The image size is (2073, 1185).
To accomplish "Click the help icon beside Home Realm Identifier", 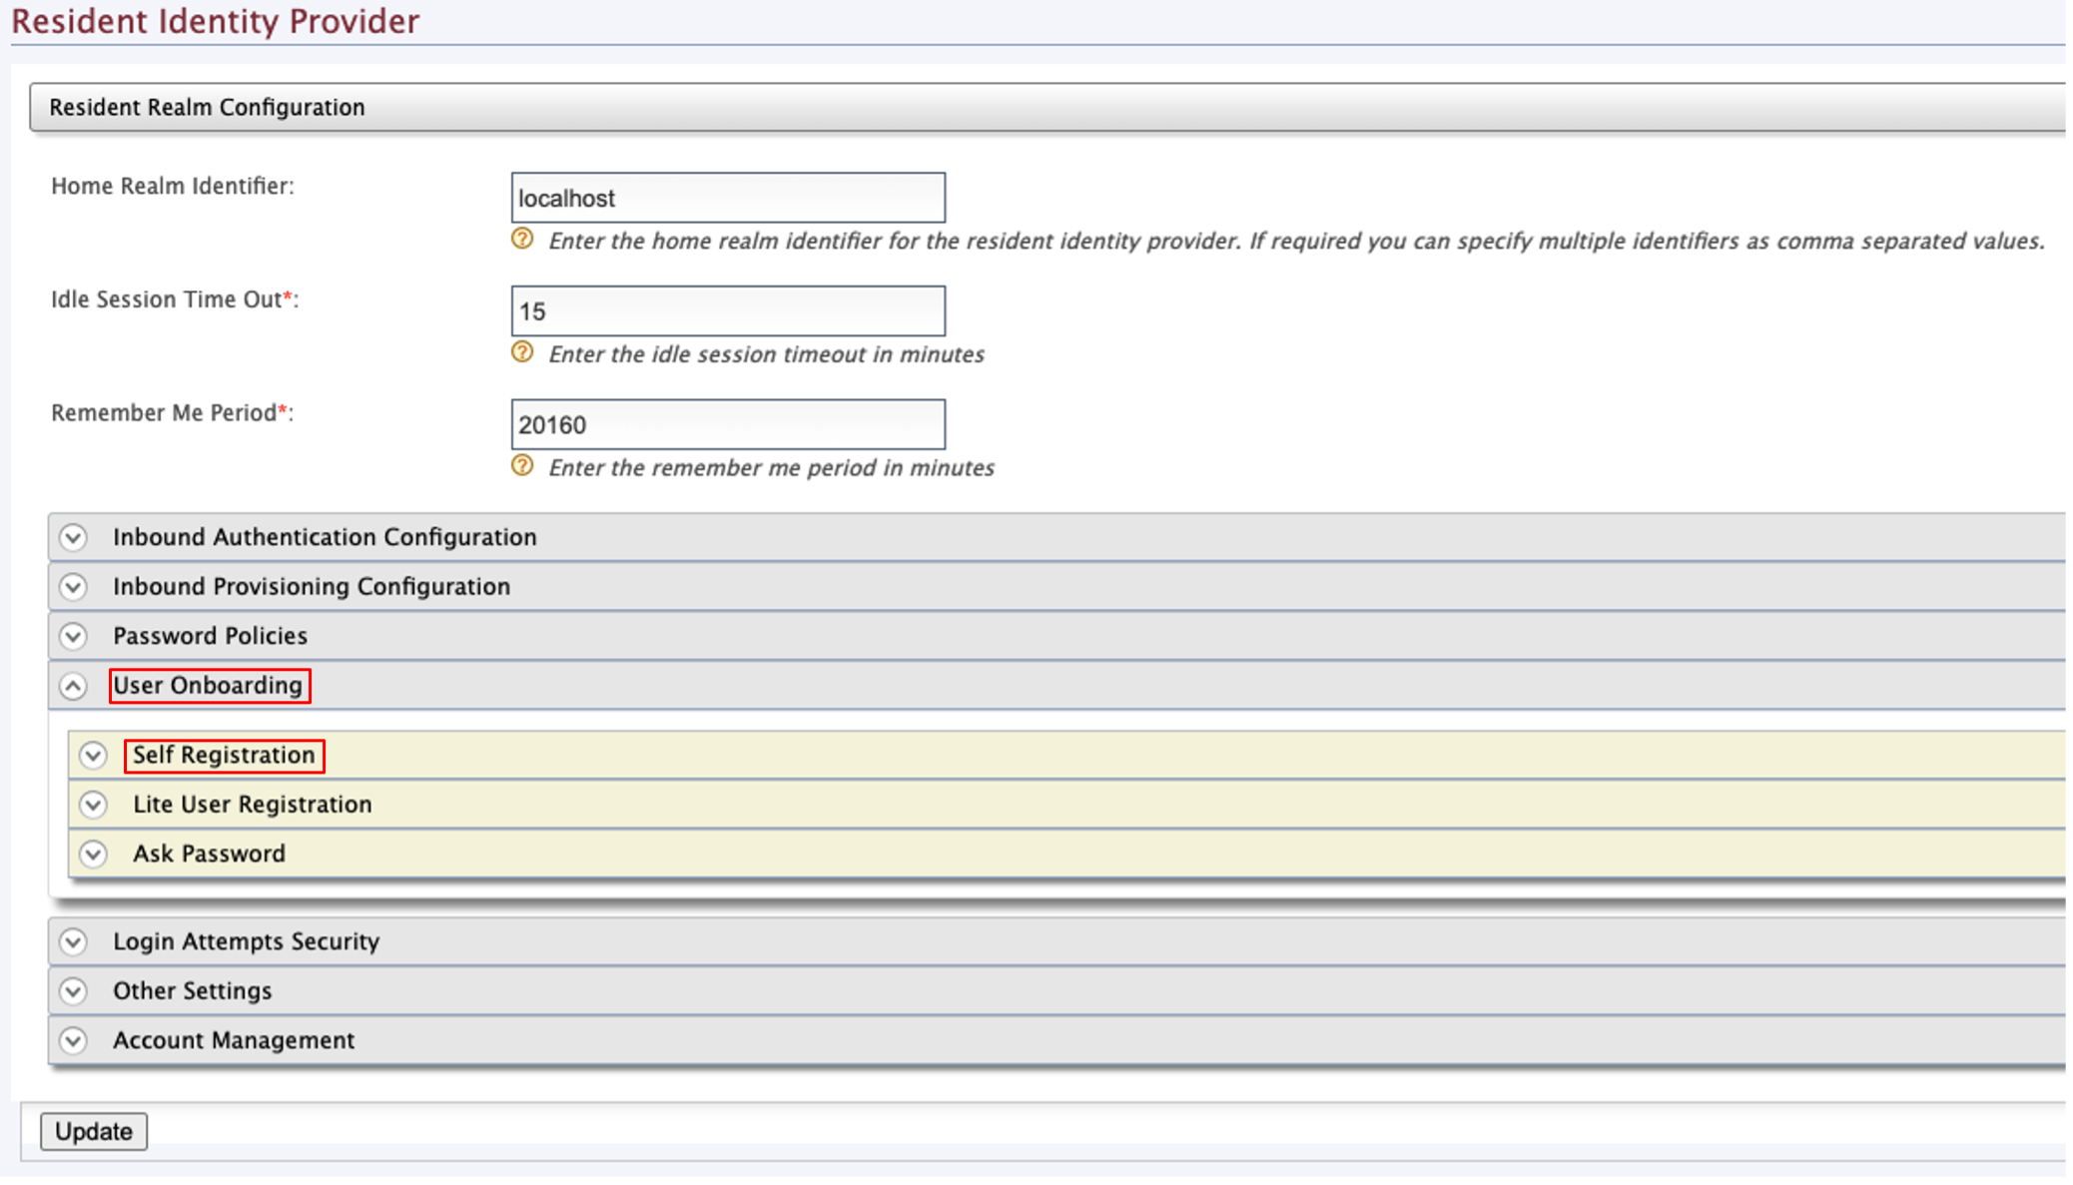I will coord(523,240).
